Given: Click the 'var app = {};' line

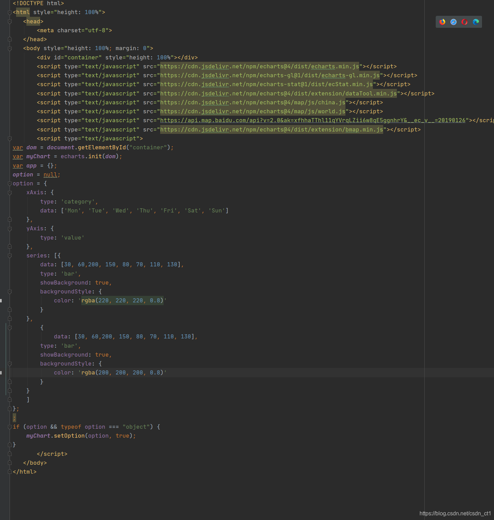Looking at the screenshot, I should pos(35,166).
